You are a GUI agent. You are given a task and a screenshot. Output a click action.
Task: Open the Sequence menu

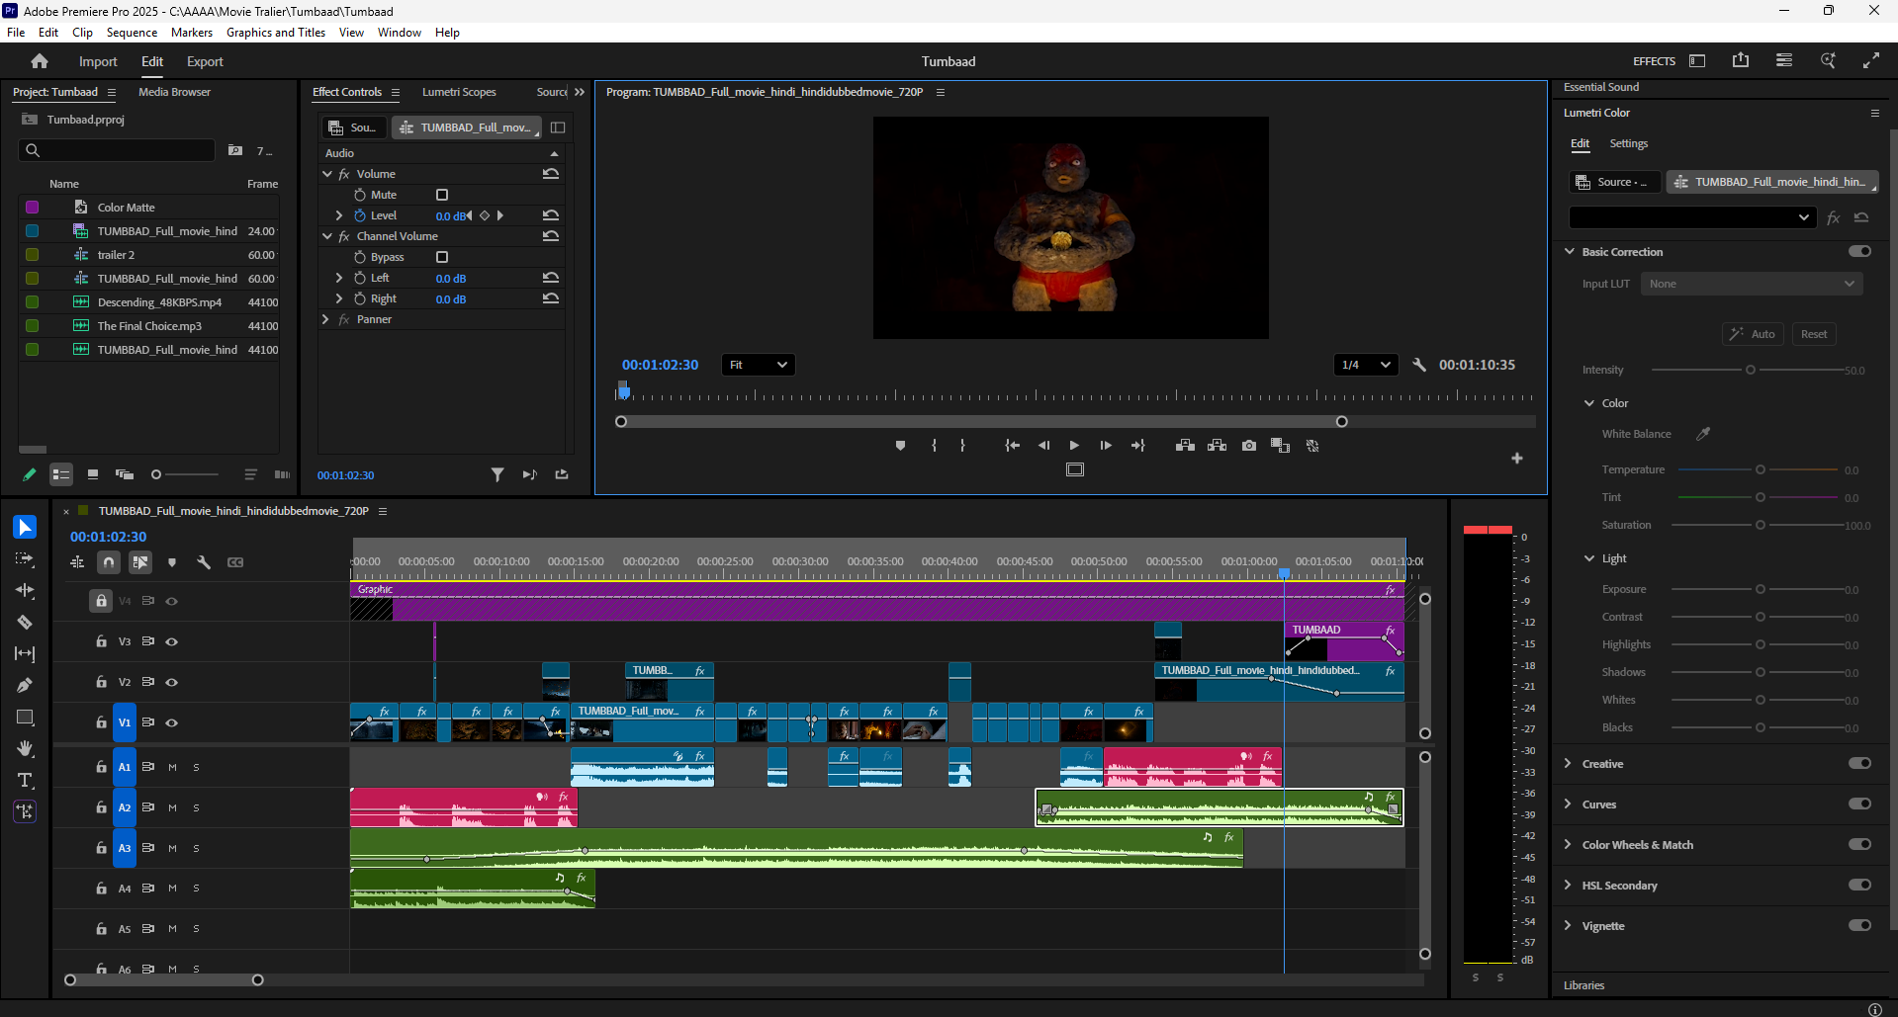(x=132, y=33)
